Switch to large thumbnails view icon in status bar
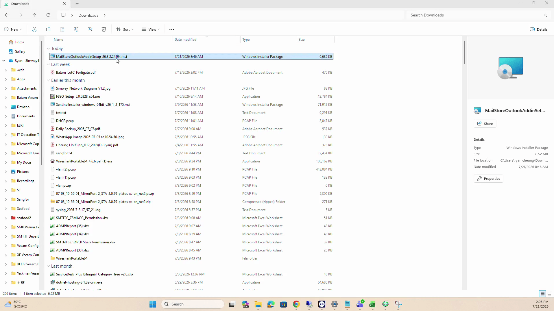Screen dimensions: 554x311 click(549, 294)
